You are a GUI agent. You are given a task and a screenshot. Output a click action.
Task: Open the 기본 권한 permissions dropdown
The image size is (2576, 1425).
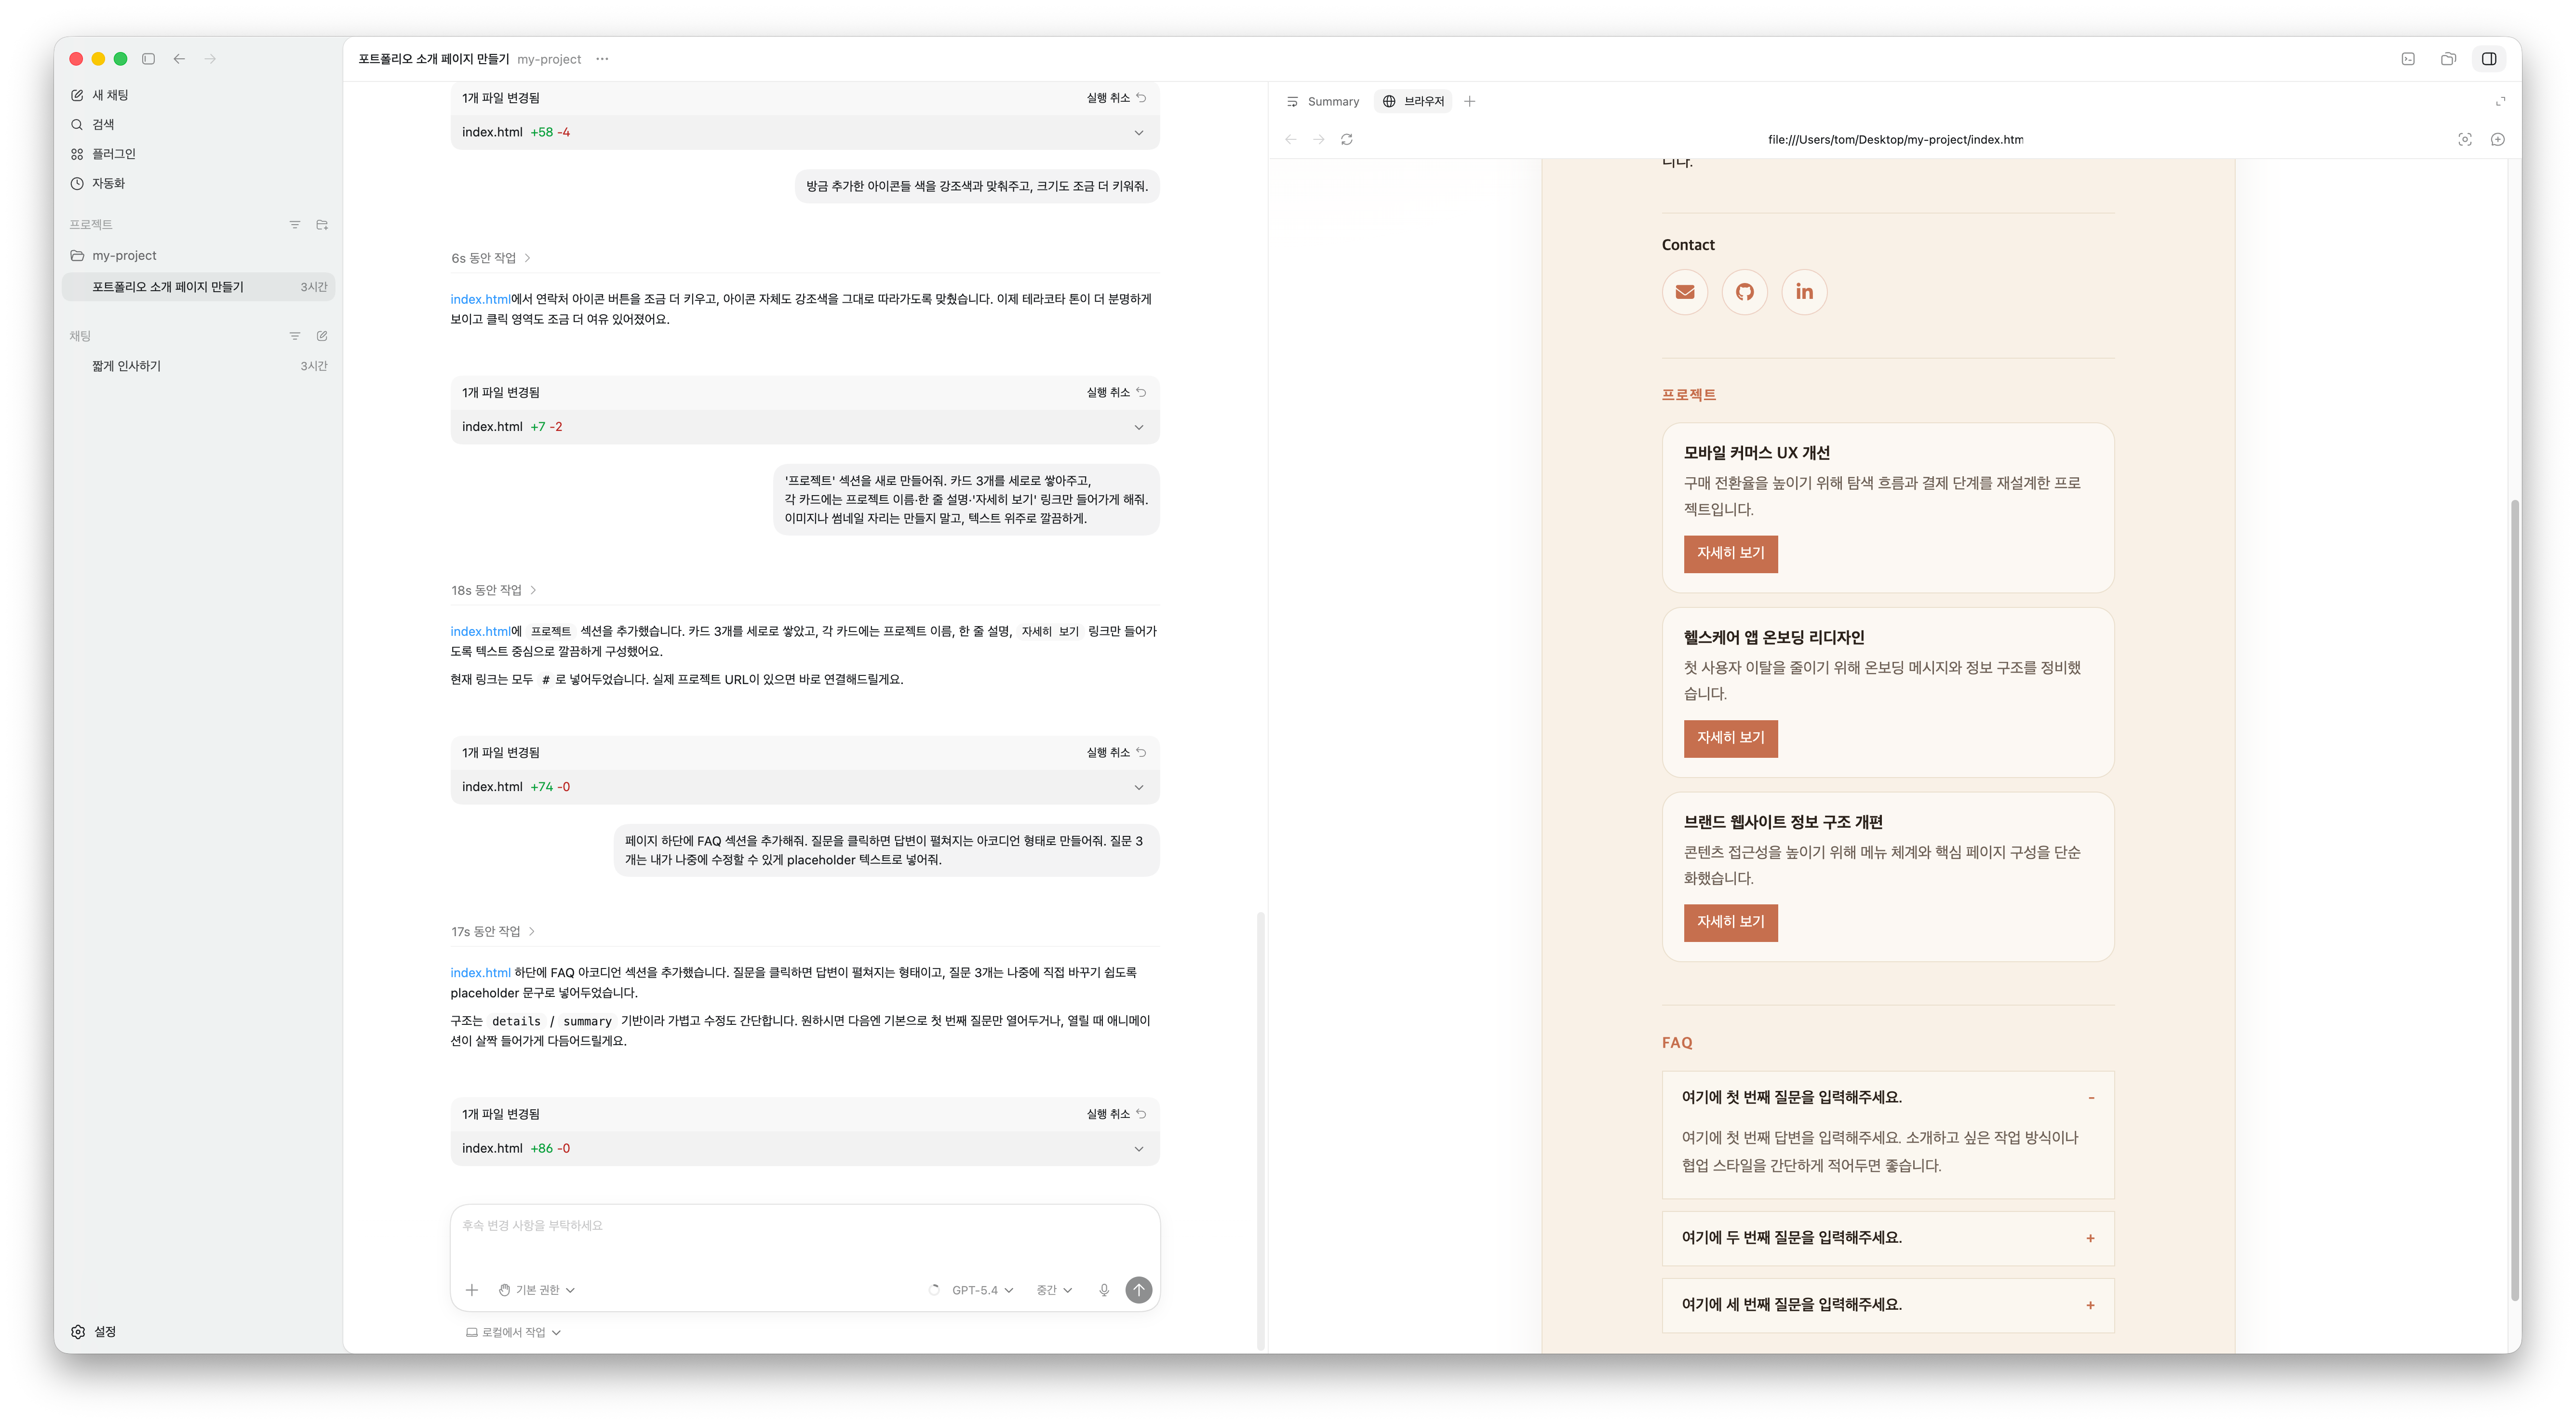tap(537, 1290)
